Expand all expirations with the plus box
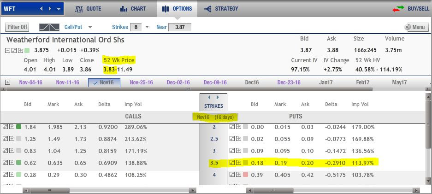 [8, 82]
